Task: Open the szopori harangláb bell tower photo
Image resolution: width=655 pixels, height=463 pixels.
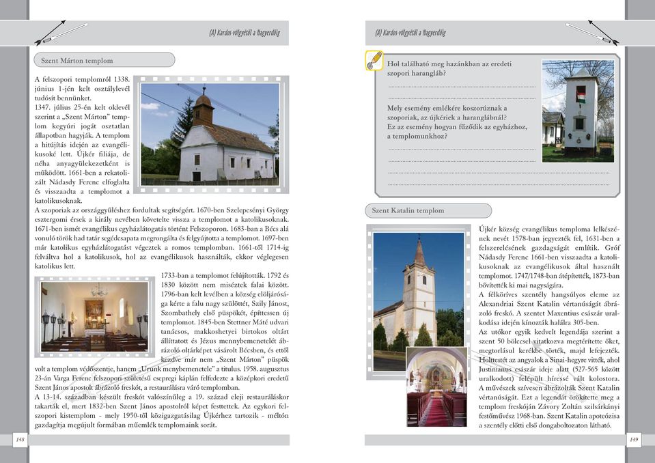Action: [578, 111]
